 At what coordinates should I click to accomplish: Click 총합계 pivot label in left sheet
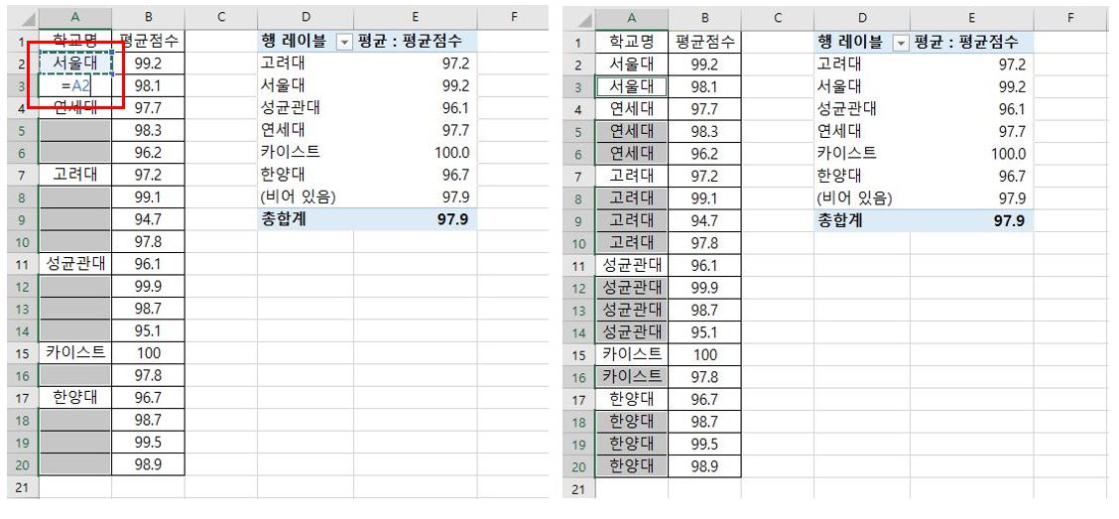pos(284,219)
